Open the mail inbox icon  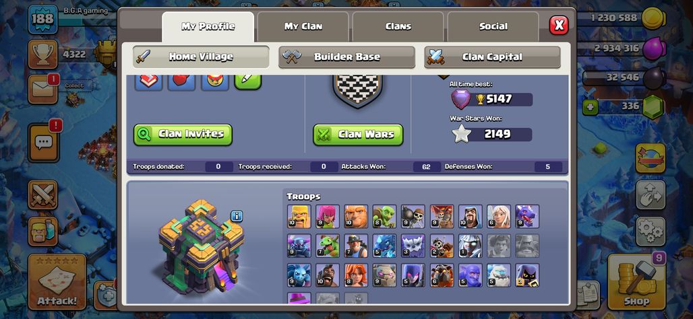[x=43, y=90]
